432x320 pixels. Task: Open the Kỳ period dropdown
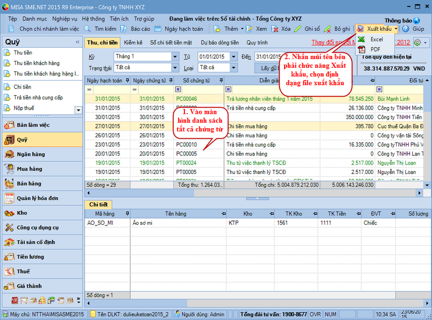click(175, 57)
